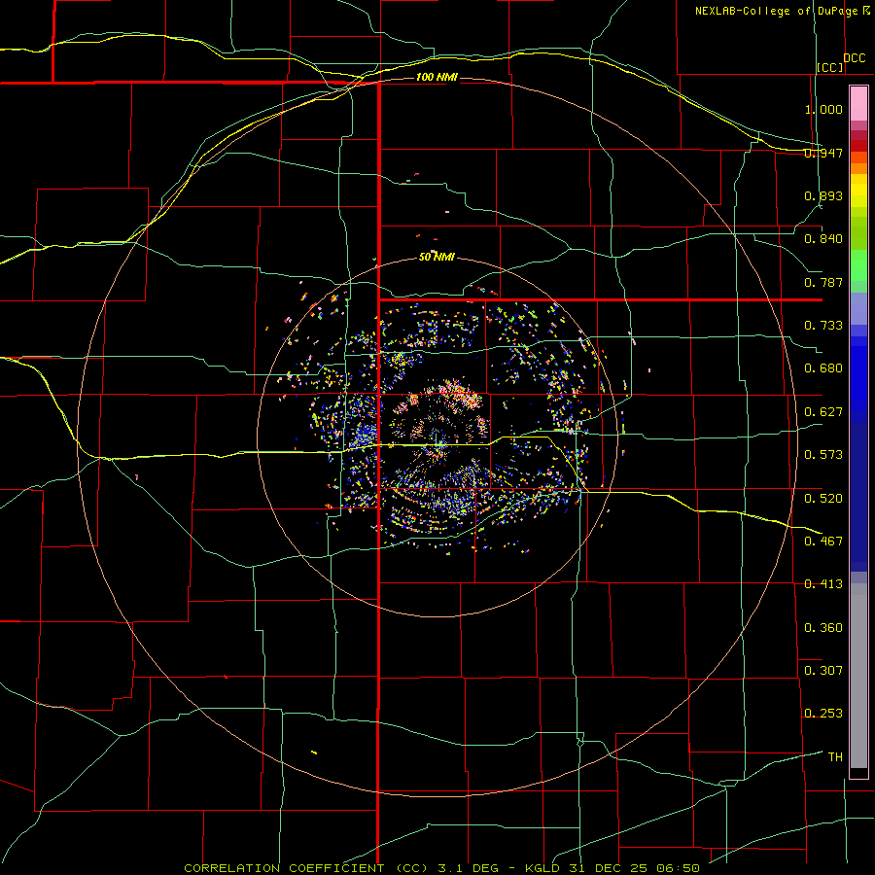Click the DCC label above the color bar

click(854, 58)
